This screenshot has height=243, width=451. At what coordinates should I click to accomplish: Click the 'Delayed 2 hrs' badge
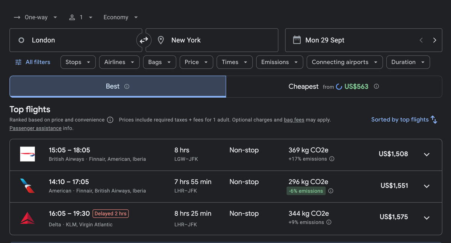[x=110, y=214]
